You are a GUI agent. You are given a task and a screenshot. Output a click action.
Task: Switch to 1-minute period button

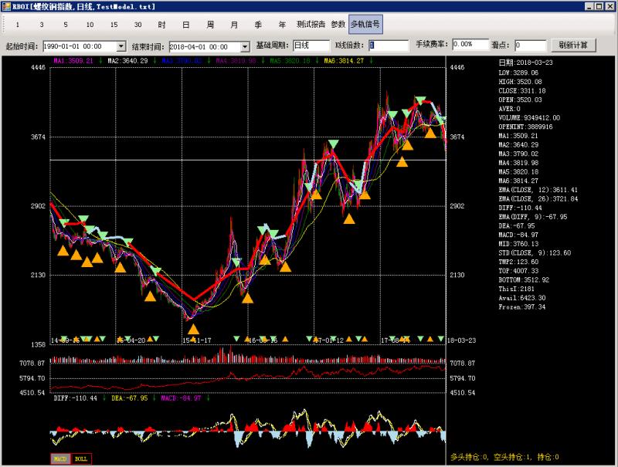pos(17,25)
